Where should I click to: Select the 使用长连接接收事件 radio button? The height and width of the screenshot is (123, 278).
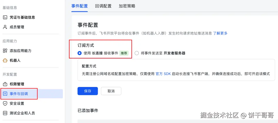80,53
